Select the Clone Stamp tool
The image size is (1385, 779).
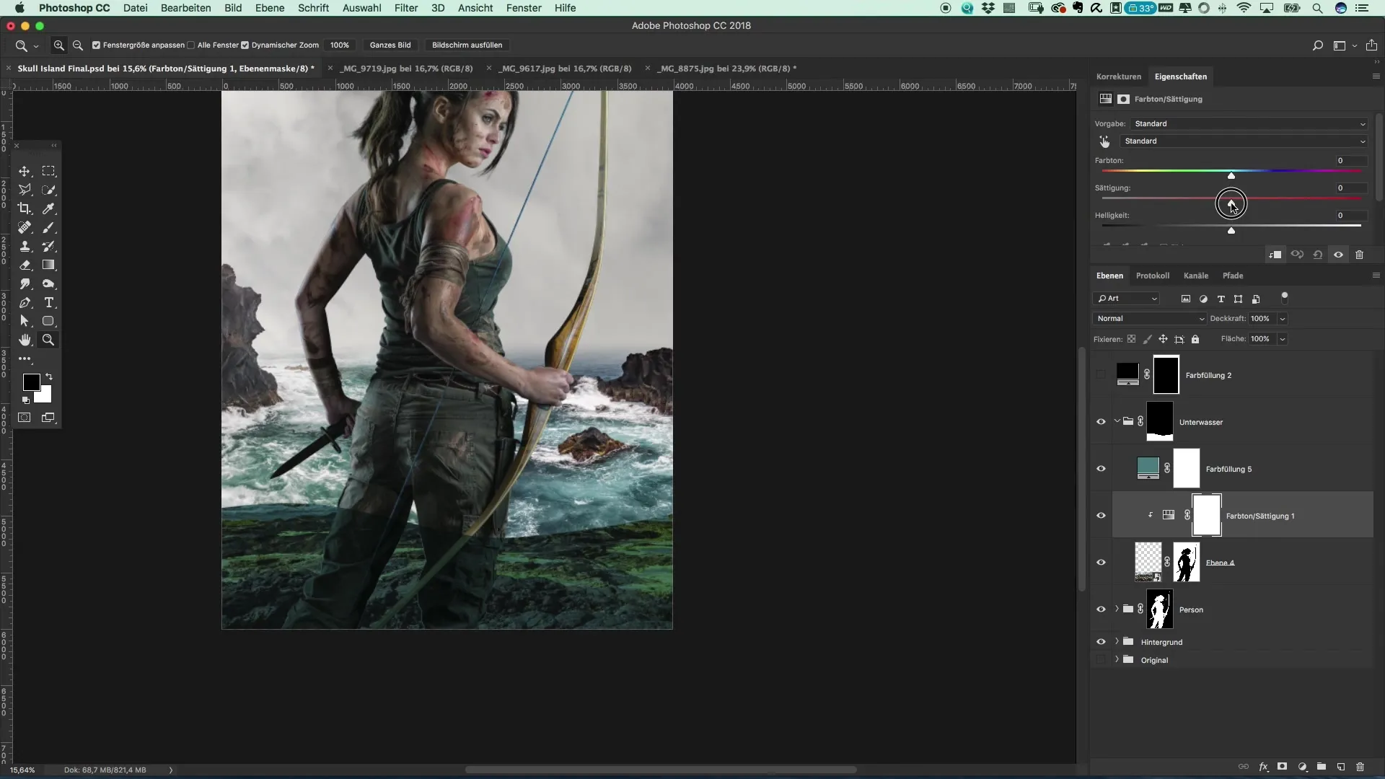pos(25,246)
